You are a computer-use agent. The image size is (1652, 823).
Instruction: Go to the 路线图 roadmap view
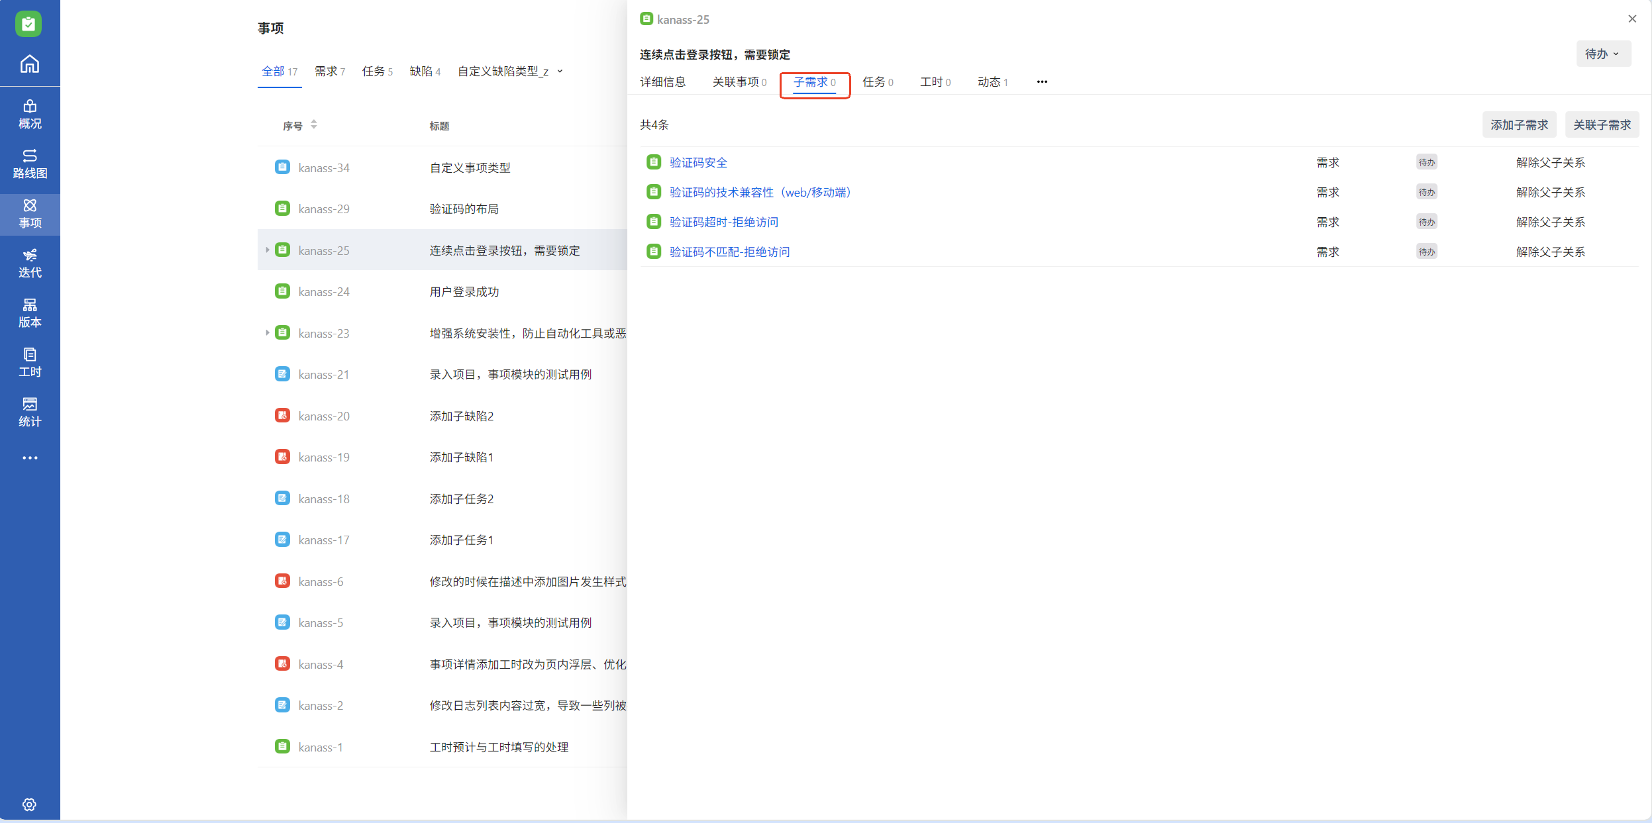[30, 164]
